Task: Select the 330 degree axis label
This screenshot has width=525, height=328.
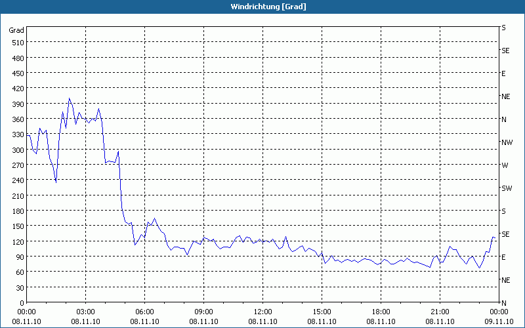Action: point(18,135)
